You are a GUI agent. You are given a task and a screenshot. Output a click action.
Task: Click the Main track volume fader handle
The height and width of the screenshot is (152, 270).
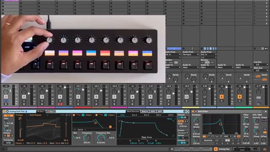pyautogui.click(x=263, y=87)
